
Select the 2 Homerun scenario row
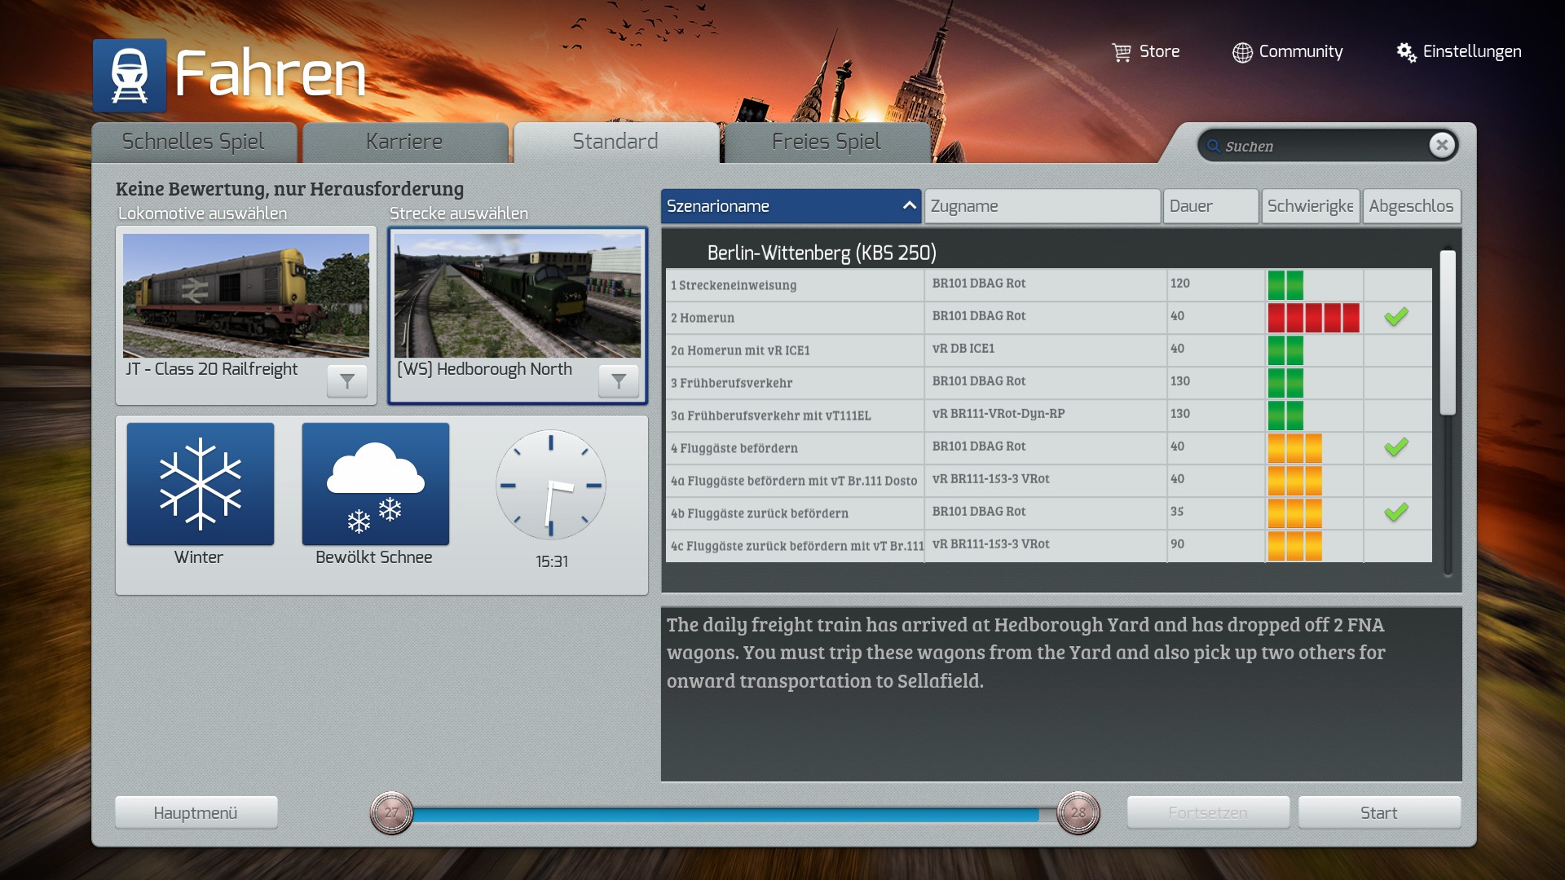click(795, 318)
